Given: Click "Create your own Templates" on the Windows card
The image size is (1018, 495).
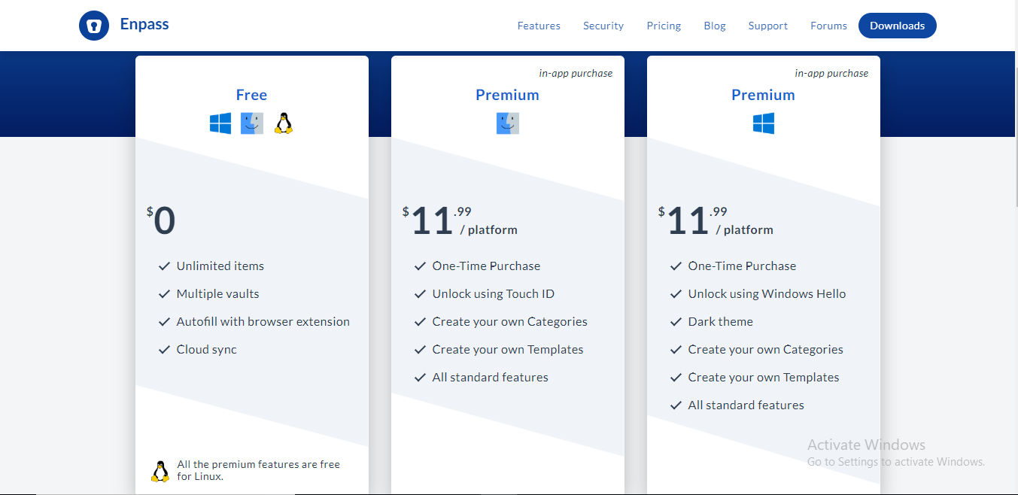Looking at the screenshot, I should click(x=764, y=378).
